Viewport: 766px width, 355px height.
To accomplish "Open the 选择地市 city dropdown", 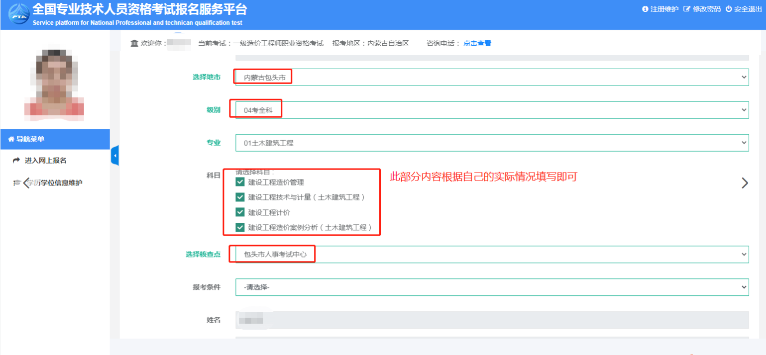I will [x=492, y=77].
